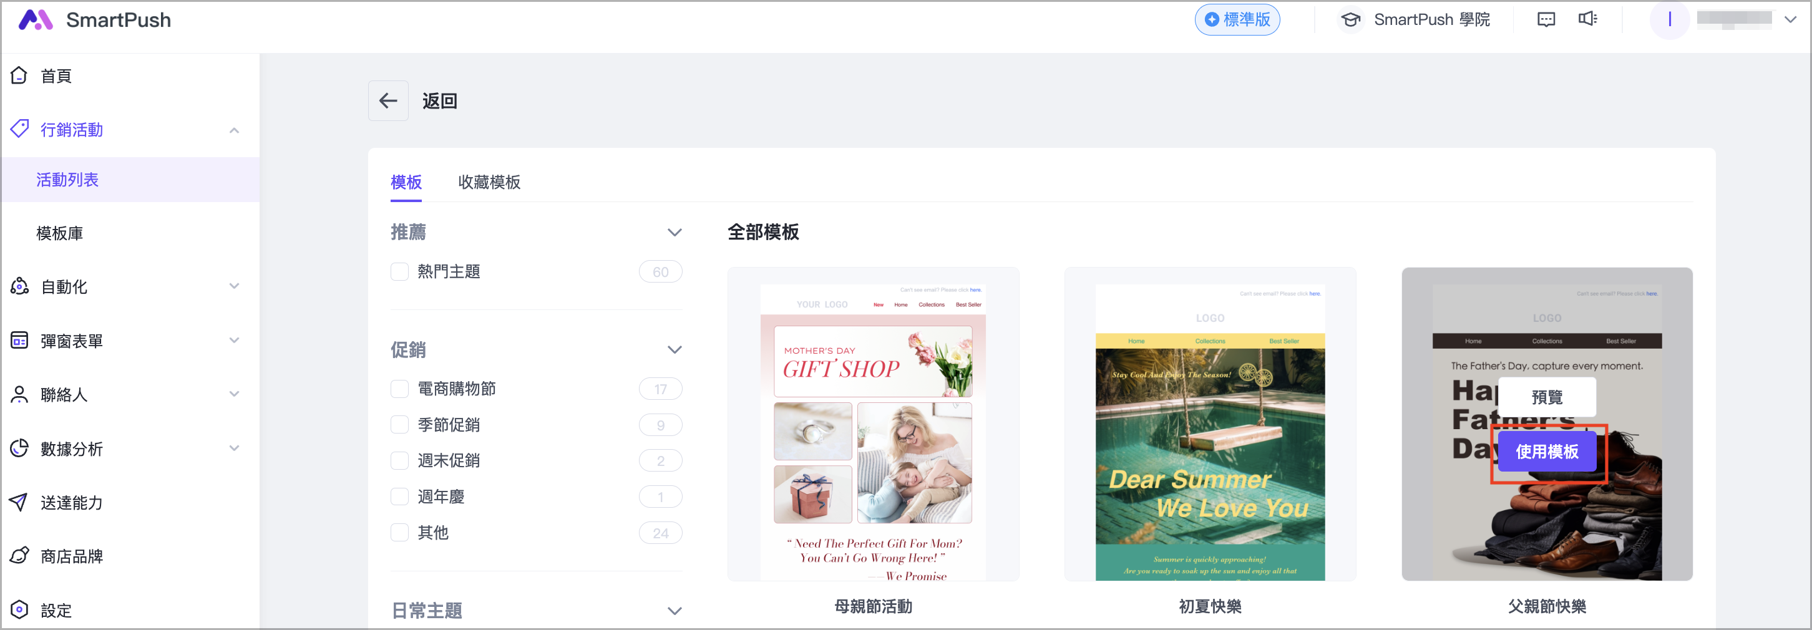Open 模板庫 in the sidebar
Screen dimensions: 1812x630
pyautogui.click(x=60, y=233)
